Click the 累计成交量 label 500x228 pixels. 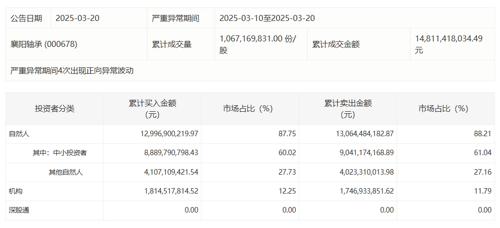171,44
